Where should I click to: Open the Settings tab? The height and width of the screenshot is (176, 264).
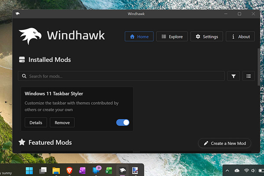(207, 37)
